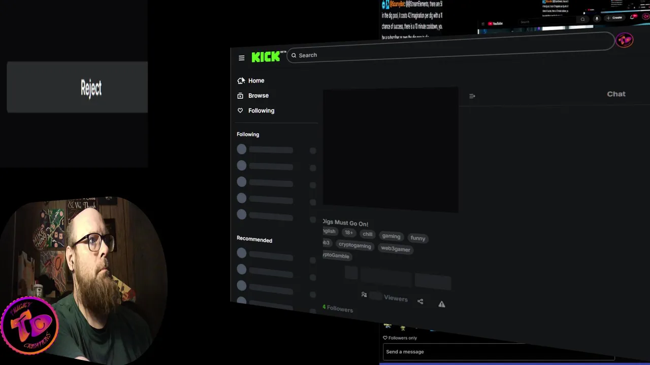650x365 pixels.
Task: Click the search magnifier icon in Kick
Action: click(x=294, y=55)
